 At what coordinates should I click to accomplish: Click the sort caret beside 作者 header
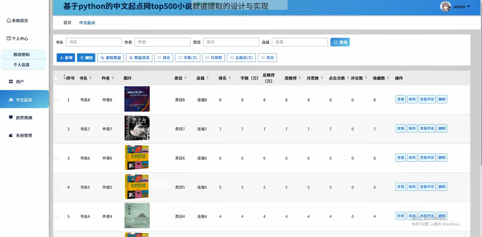click(x=113, y=78)
